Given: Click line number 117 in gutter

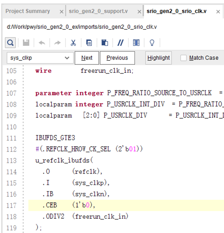Looking at the screenshot, I should click(x=11, y=206).
